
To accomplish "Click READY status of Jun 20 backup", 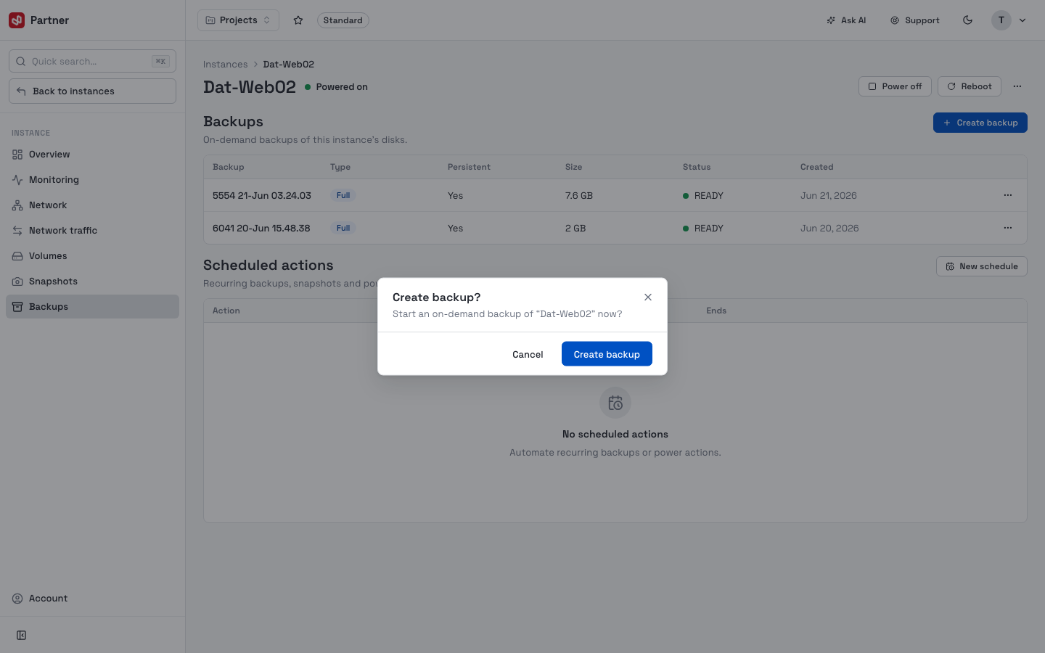I will point(703,229).
